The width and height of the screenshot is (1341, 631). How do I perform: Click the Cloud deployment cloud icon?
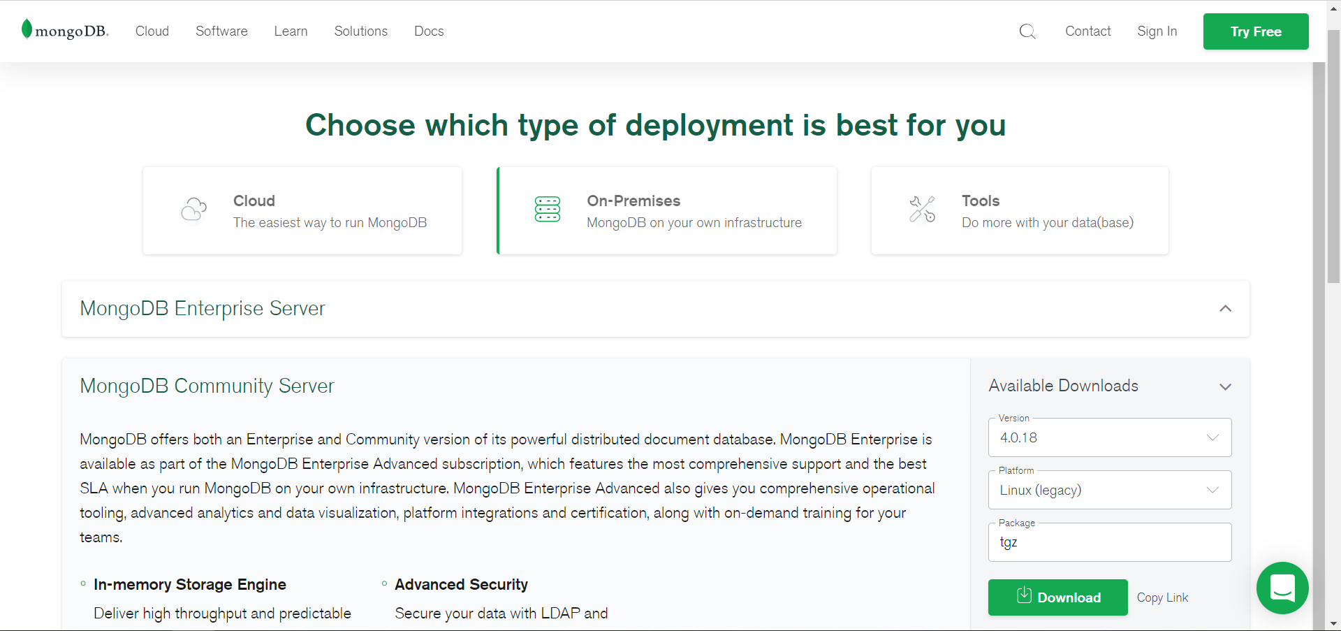click(194, 210)
